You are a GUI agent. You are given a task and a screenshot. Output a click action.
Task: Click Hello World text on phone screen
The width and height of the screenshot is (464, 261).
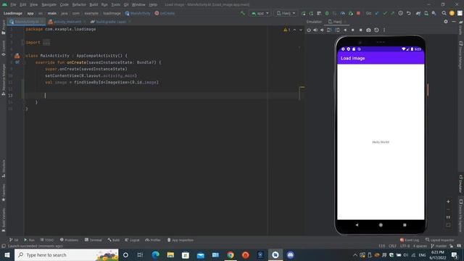pyautogui.click(x=381, y=142)
